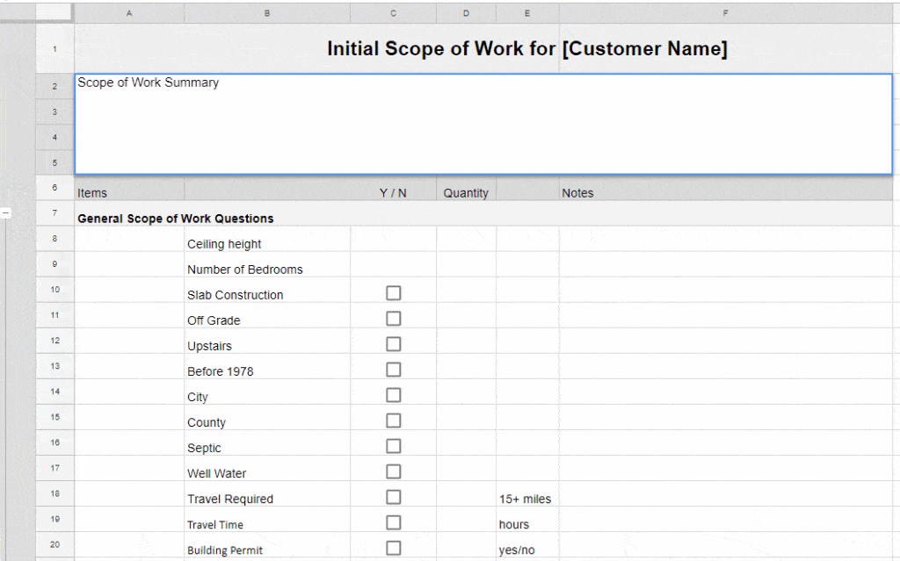
Task: Select row 20 header
Action: [x=55, y=544]
